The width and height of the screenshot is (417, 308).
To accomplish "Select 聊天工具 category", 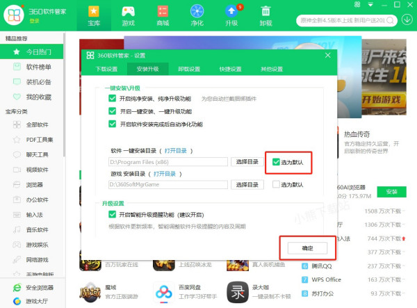I will (32, 154).
